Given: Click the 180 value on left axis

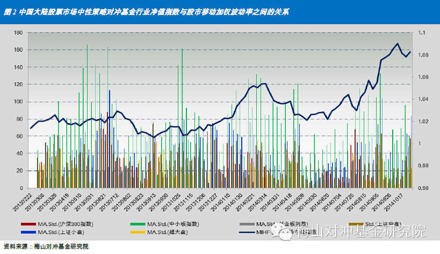Looking at the screenshot, I should pos(18,33).
